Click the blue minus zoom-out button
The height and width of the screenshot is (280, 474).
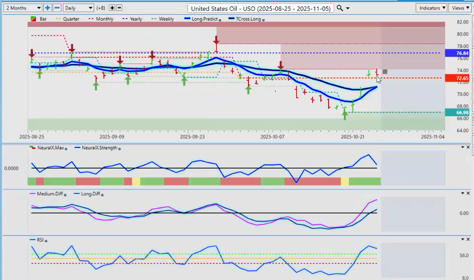pos(57,8)
